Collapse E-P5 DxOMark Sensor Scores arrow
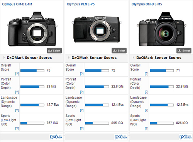This screenshot has height=142, width=193. [69, 58]
